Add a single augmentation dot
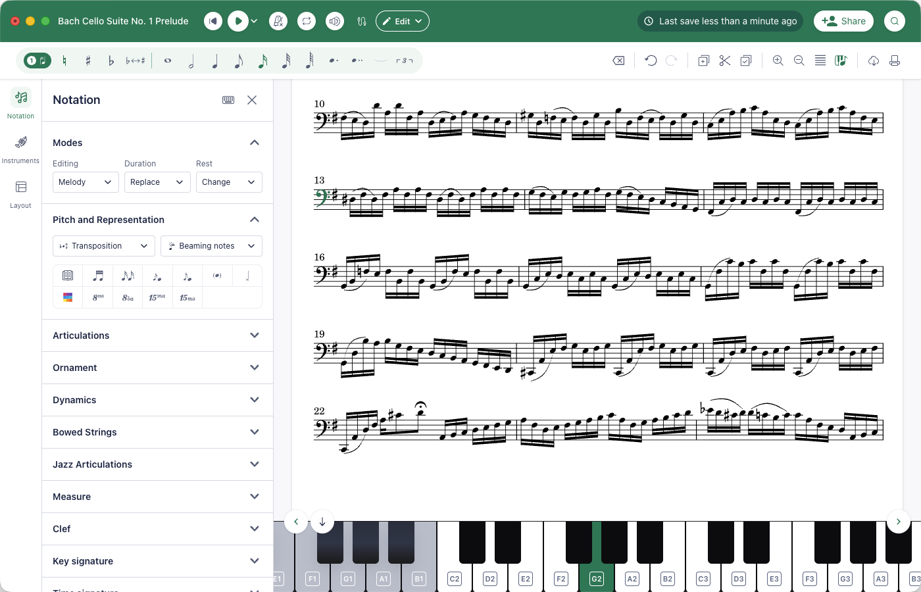The height and width of the screenshot is (592, 921). click(334, 61)
